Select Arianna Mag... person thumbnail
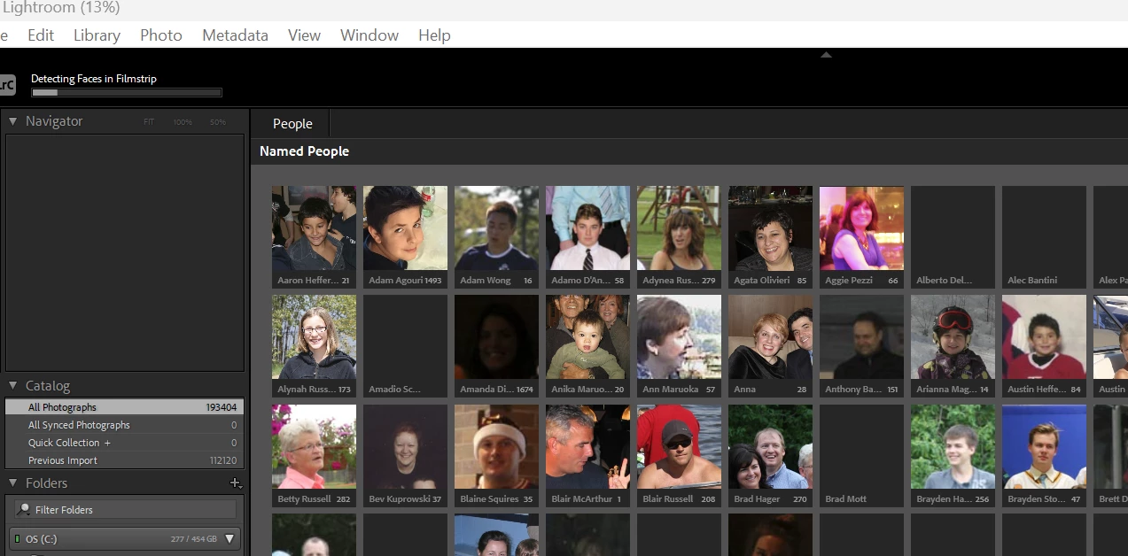 953,336
